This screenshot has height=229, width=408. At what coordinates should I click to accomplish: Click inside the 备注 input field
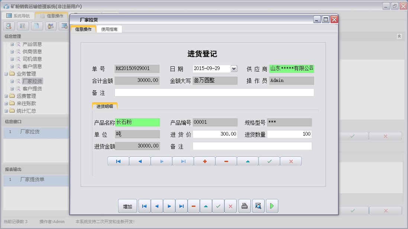(214, 93)
